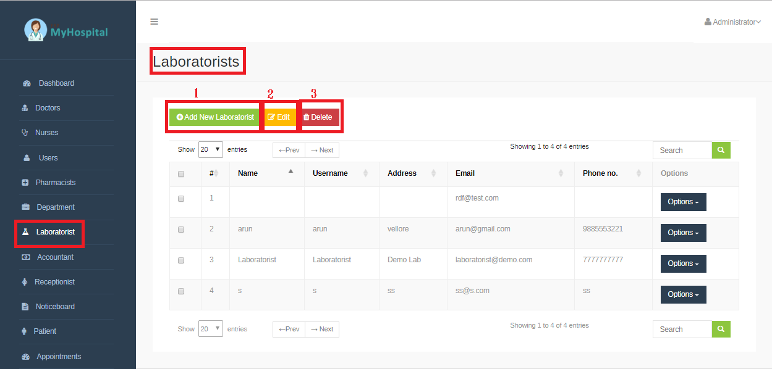Open the Noticeboard page

pyautogui.click(x=55, y=307)
